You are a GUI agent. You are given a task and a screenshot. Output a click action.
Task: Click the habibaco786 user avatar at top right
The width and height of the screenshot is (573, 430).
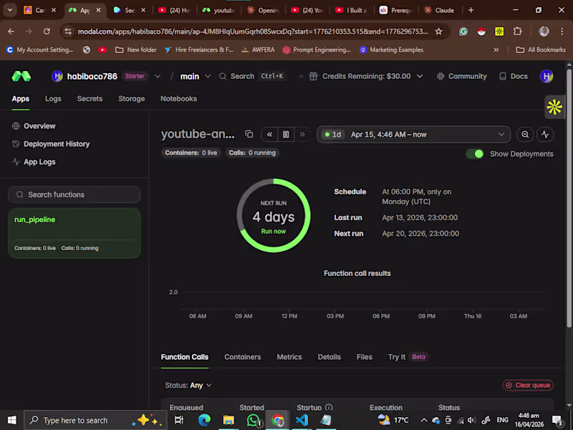click(x=546, y=76)
